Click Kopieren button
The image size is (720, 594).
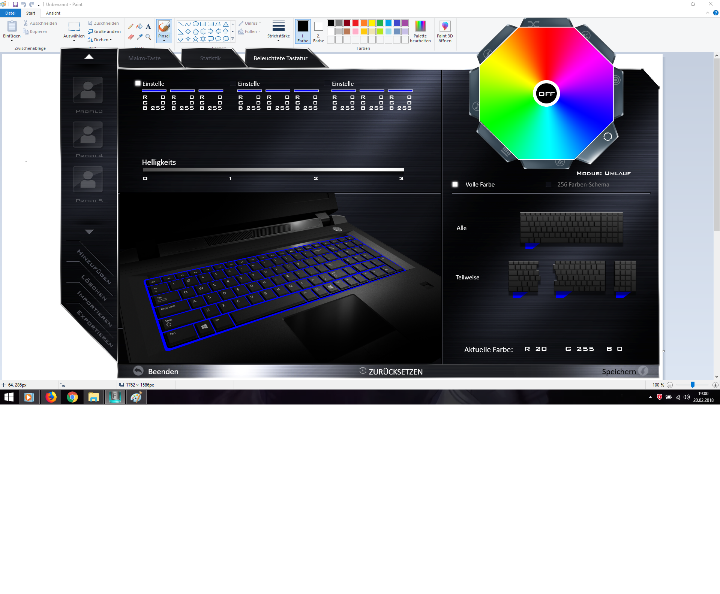pyautogui.click(x=35, y=31)
